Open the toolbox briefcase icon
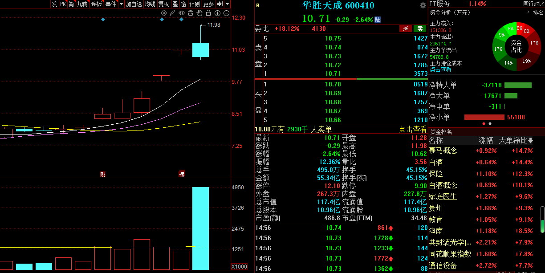The width and height of the screenshot is (545, 273). tap(191, 13)
